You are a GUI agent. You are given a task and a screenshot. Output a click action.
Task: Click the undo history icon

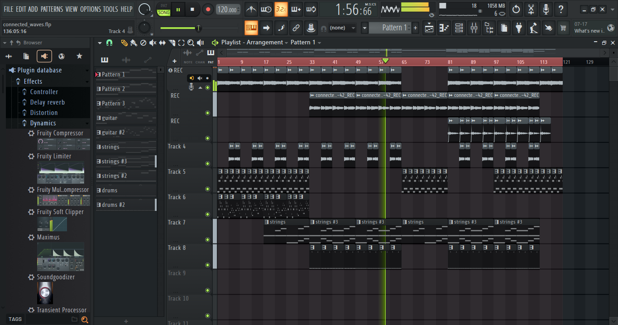click(x=516, y=9)
